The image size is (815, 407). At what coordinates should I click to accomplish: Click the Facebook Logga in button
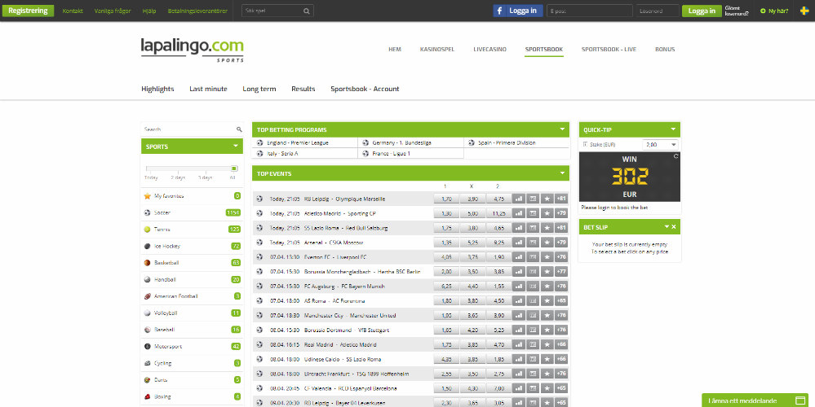pyautogui.click(x=518, y=11)
